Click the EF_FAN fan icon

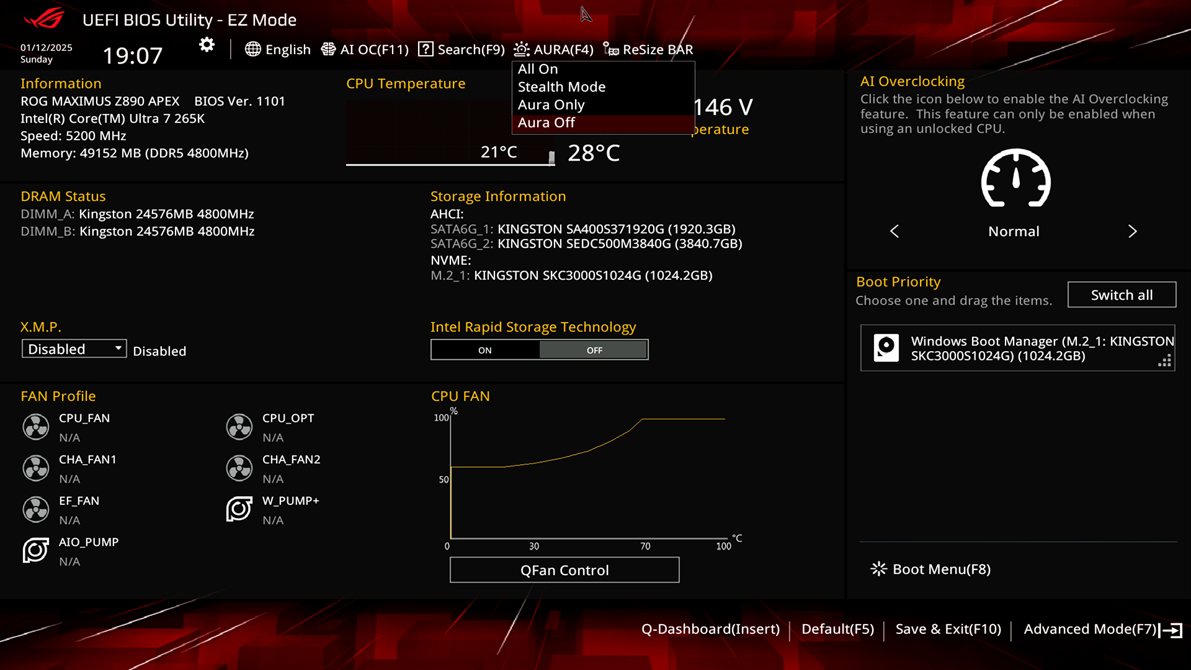point(36,509)
